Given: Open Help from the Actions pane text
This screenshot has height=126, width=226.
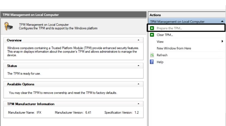Looking at the screenshot, I should (x=160, y=62).
